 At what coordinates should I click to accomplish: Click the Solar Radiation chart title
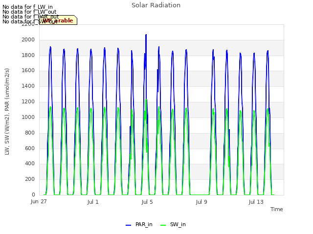156,5
